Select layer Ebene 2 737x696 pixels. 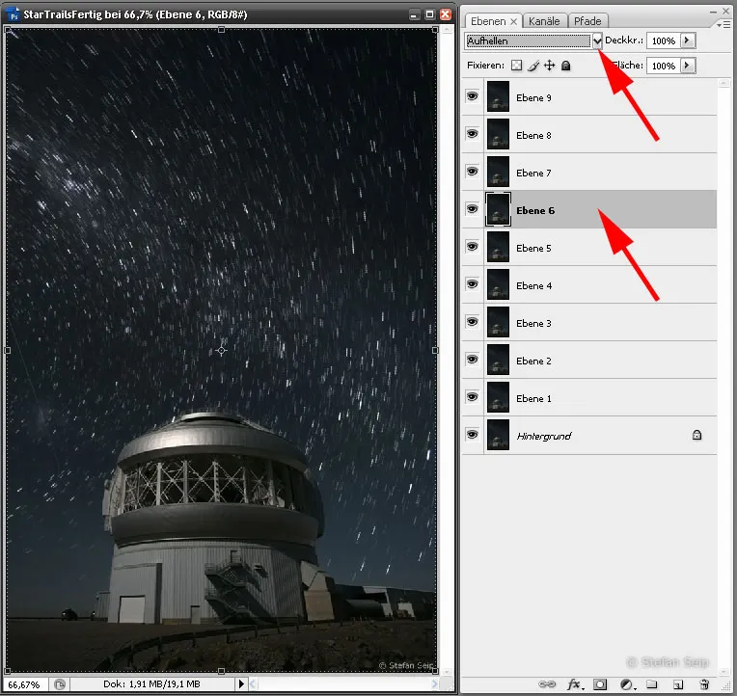click(589, 360)
